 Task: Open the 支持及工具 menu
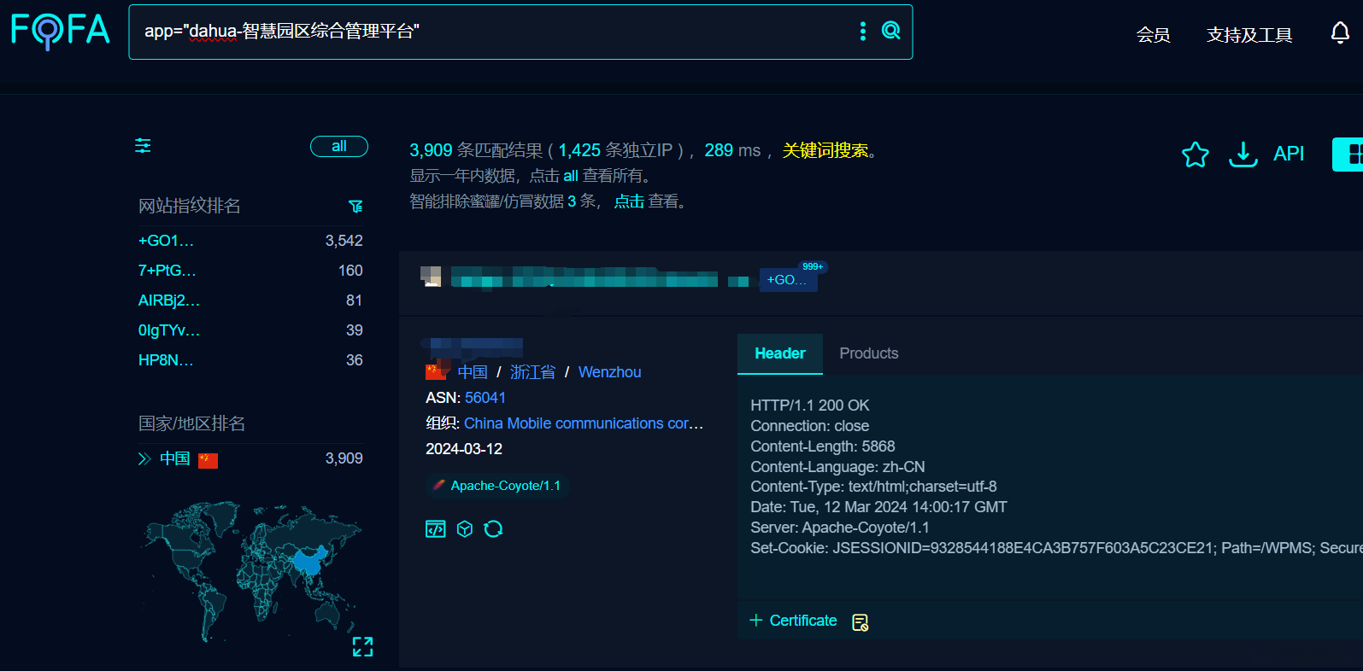click(x=1249, y=35)
